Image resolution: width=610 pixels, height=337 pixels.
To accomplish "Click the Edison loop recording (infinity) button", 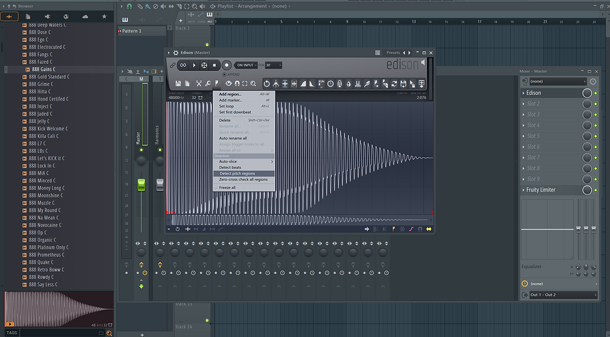I will pos(183,65).
